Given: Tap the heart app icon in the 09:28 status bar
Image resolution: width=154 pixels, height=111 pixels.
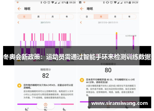Looking at the screenshot, I should tap(18, 2).
